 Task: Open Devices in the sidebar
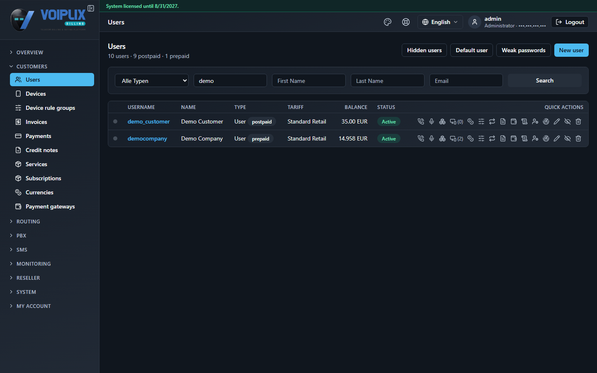52,94
